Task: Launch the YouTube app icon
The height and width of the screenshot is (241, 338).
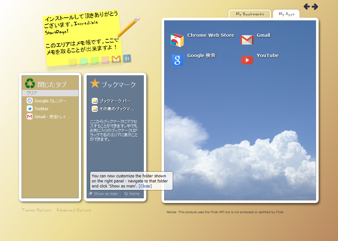Action: [247, 60]
